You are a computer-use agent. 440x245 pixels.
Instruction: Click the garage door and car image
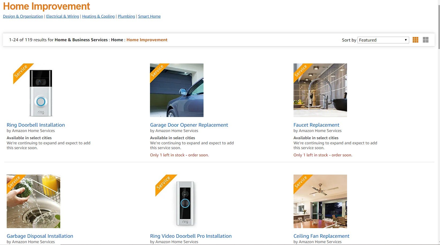[x=177, y=90]
